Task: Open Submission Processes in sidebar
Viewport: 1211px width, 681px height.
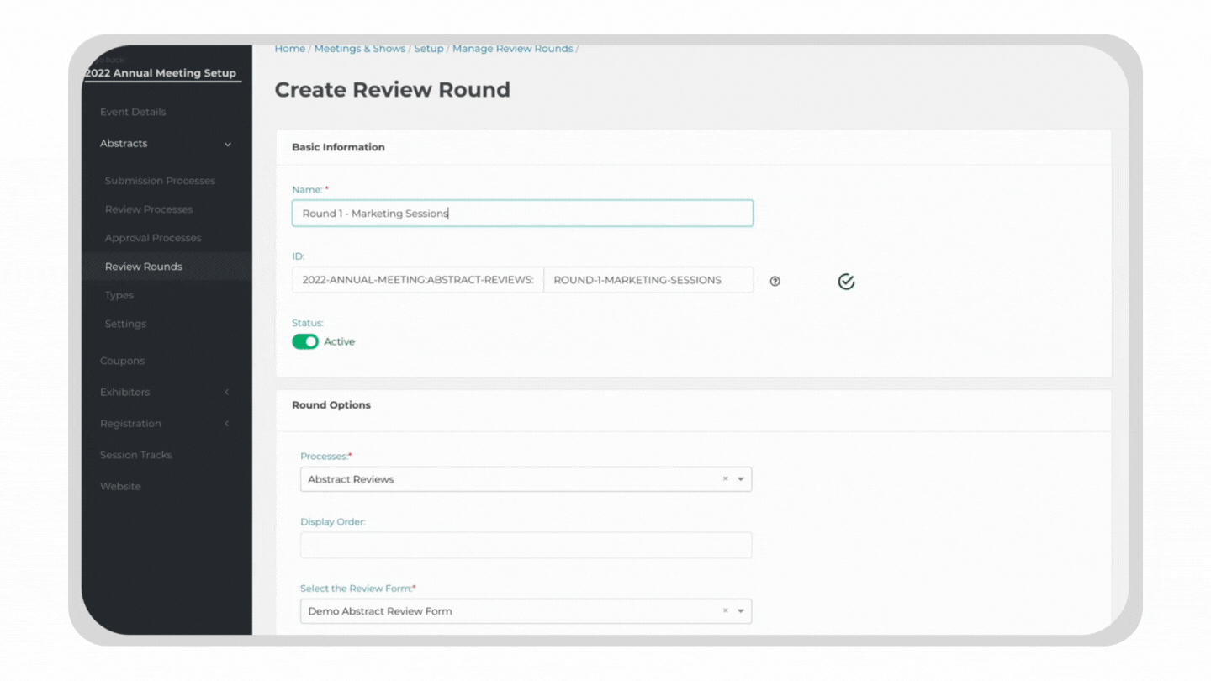Action: 160,181
